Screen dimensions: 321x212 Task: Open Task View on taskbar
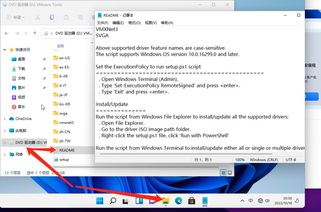click(126, 201)
